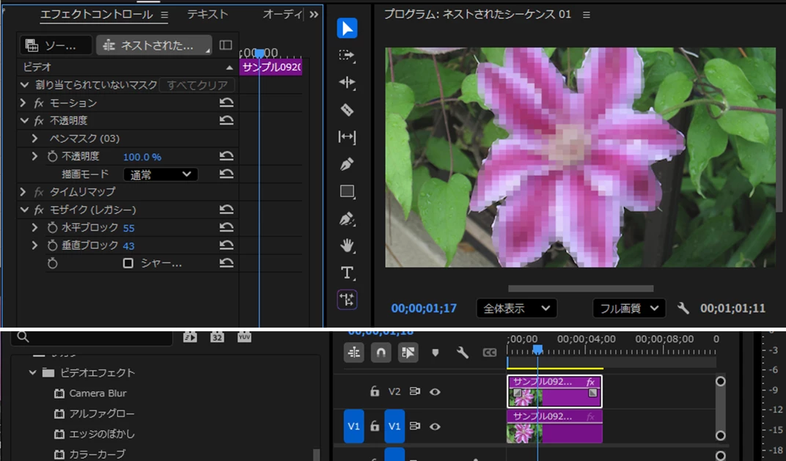786x461 pixels.
Task: Switch to the テキスト tab
Action: point(207,15)
